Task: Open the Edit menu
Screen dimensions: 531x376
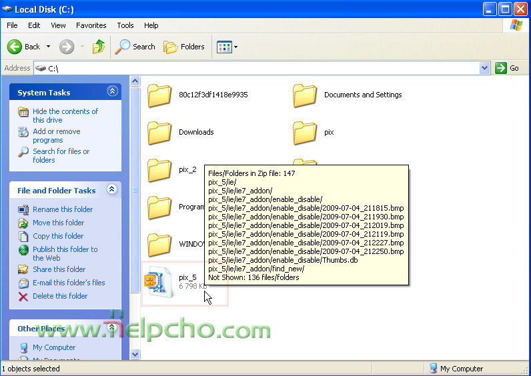Action: [x=34, y=25]
